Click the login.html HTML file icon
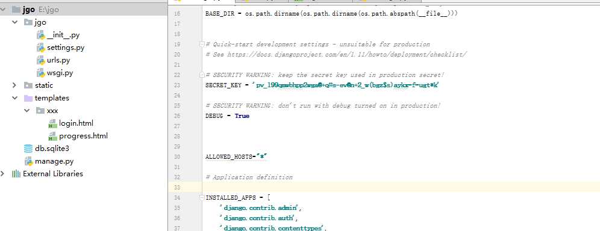The image size is (600, 231). pos(53,123)
